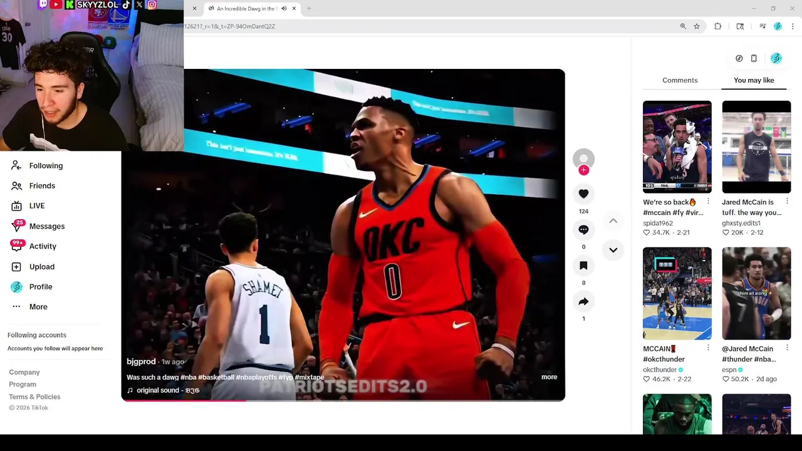This screenshot has height=451, width=802.
Task: Open the espn Jared McCain thumbnail
Action: 756,293
